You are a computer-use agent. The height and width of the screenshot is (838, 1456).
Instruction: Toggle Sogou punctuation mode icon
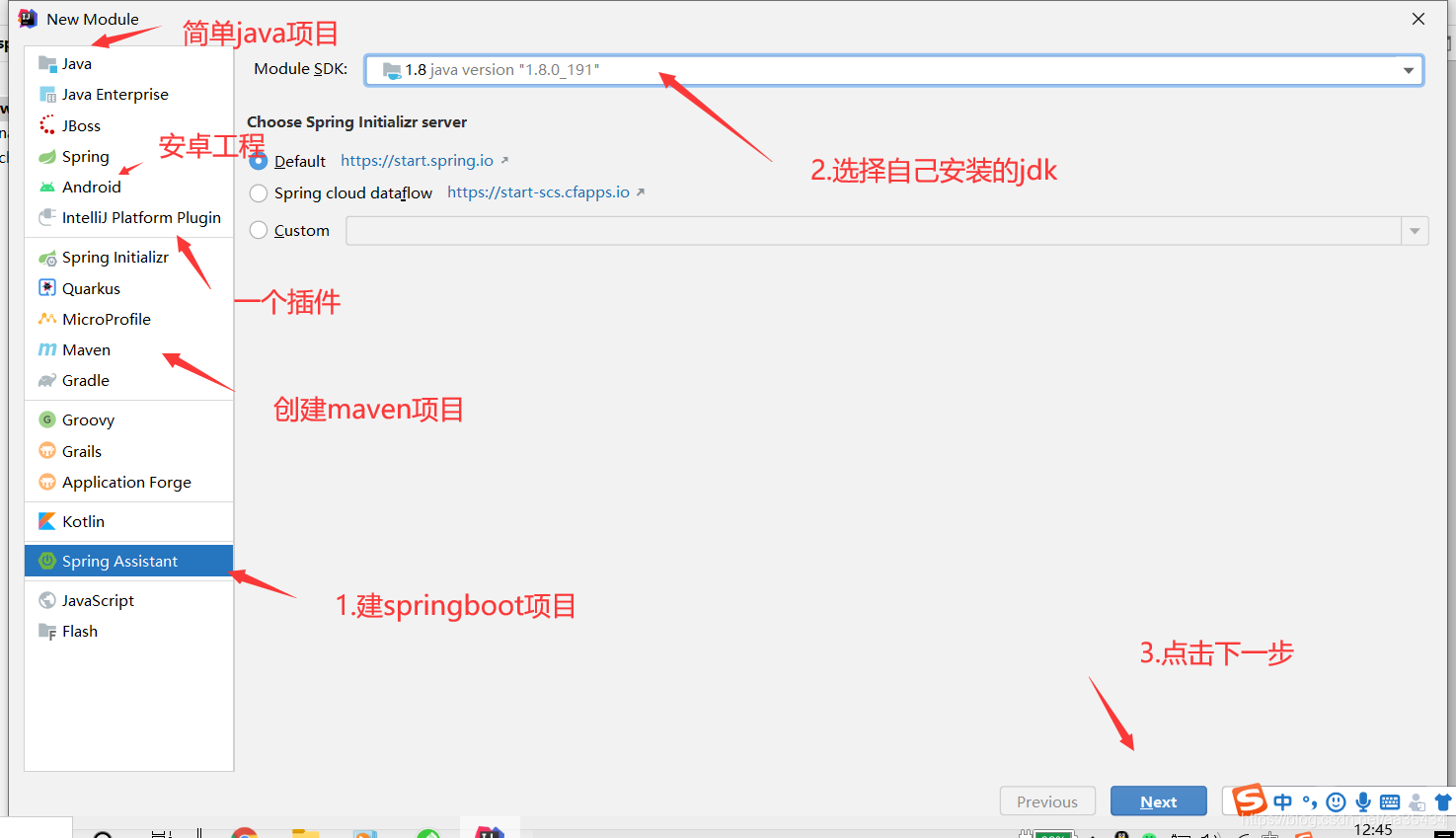pos(1310,801)
